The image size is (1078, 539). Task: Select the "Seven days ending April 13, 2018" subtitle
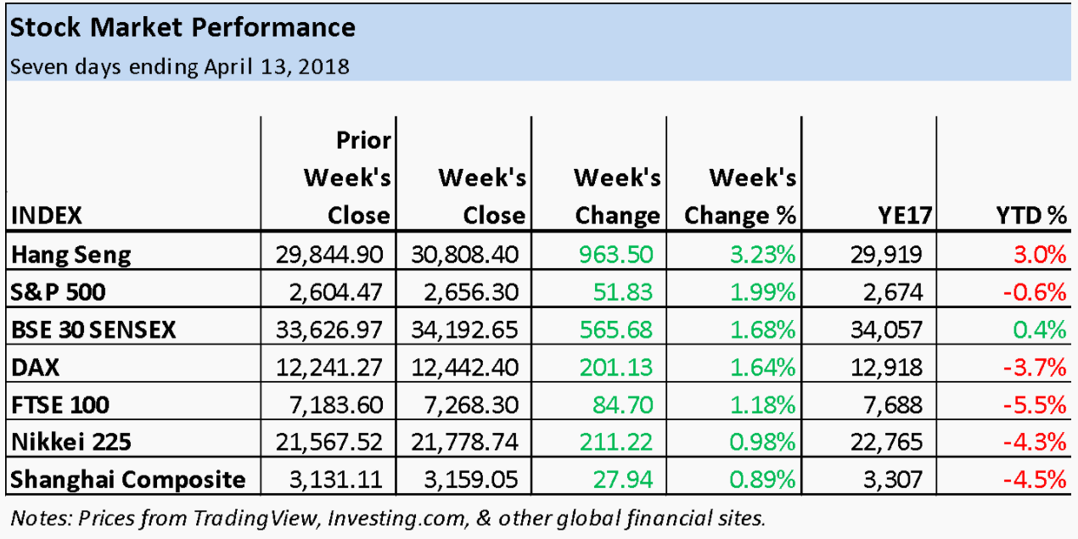[179, 66]
